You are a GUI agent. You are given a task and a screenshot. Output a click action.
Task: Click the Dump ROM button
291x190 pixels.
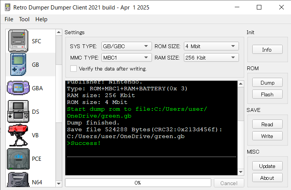point(267,82)
